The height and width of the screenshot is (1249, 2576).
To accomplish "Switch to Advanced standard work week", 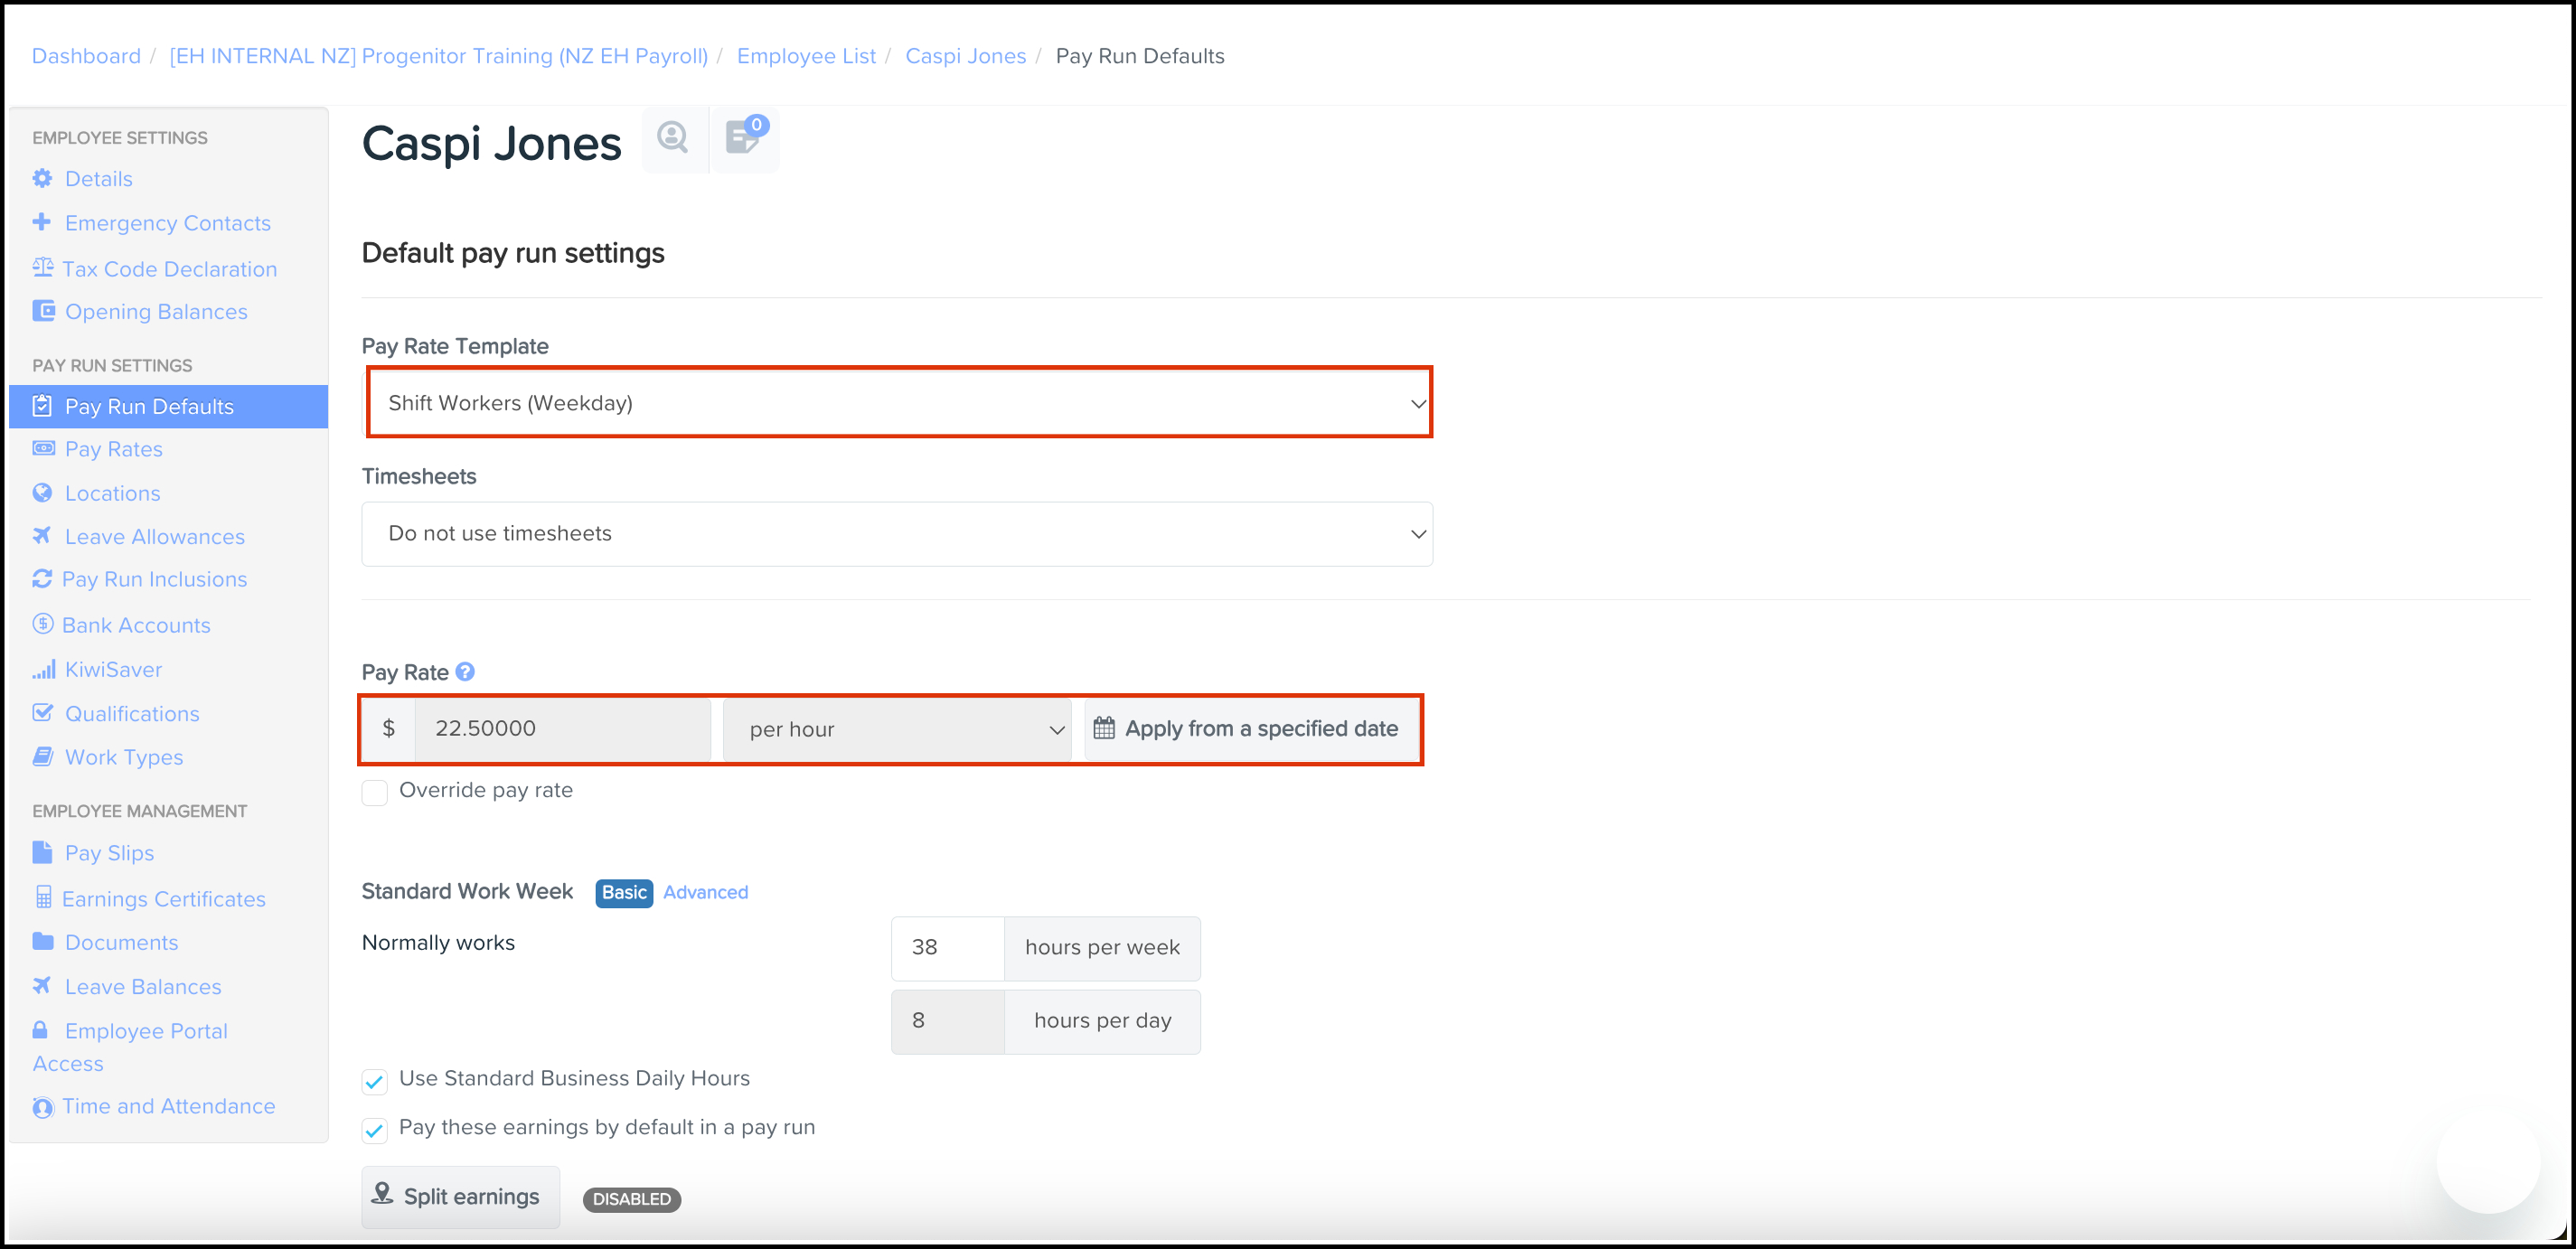I will (705, 892).
